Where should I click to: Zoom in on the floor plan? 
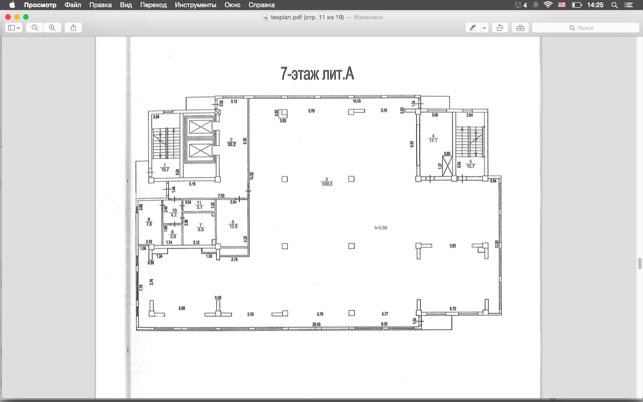coord(52,28)
